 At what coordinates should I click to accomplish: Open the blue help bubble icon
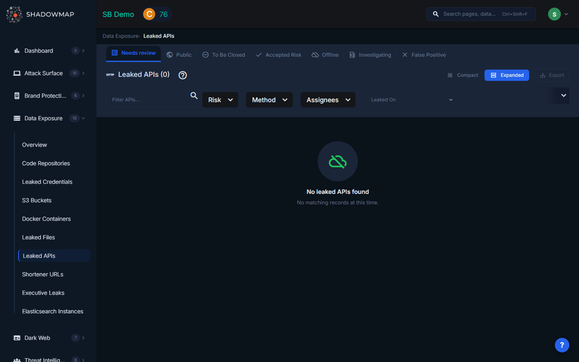562,345
